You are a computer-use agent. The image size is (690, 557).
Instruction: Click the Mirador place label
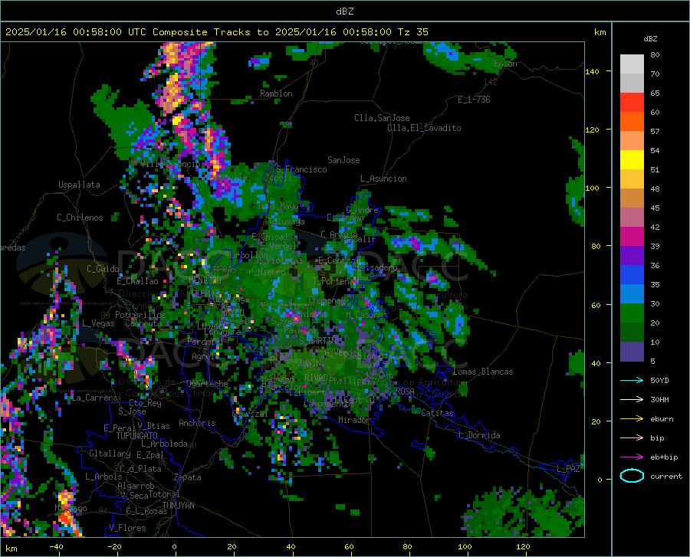click(x=354, y=420)
